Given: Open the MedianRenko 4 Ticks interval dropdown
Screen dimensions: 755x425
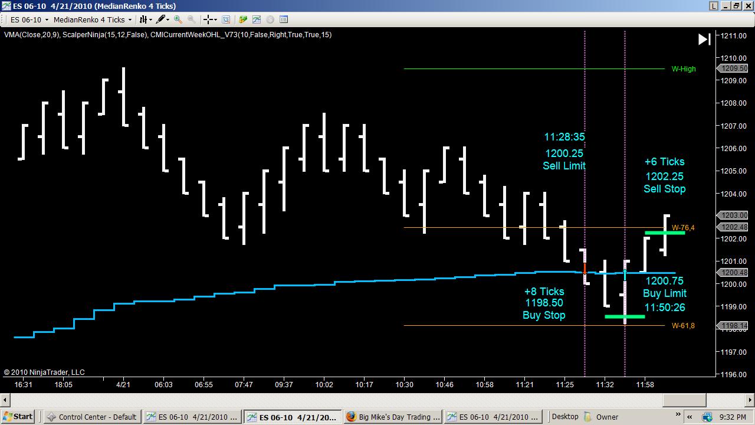Looking at the screenshot, I should [x=93, y=19].
